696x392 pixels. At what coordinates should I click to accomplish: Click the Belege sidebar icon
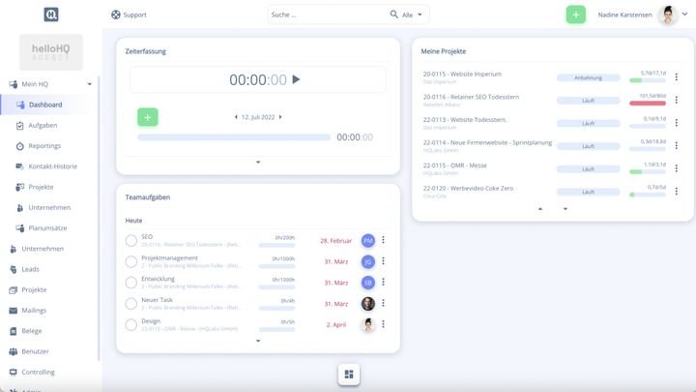(14, 331)
